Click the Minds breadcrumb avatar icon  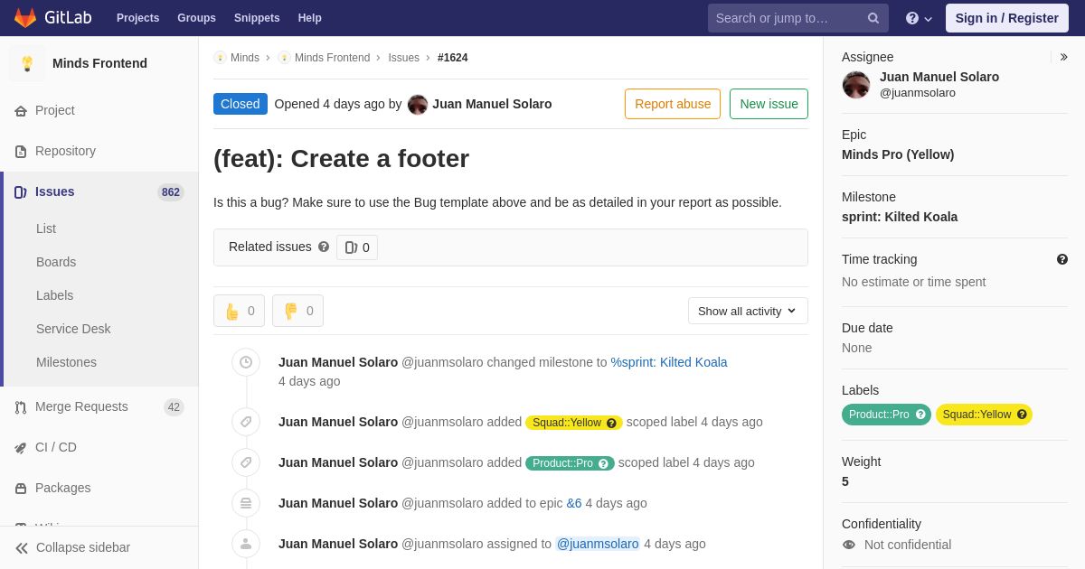coord(221,58)
